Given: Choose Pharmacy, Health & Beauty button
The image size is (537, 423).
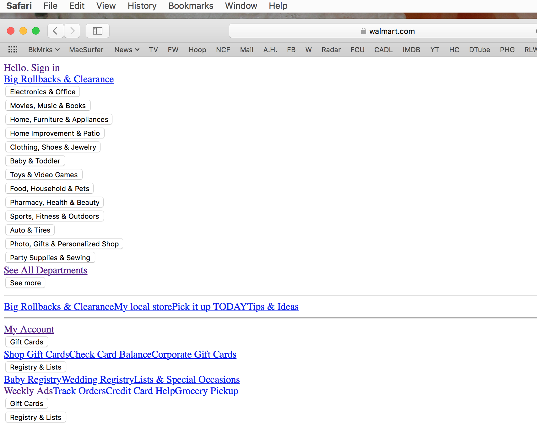Looking at the screenshot, I should click(55, 202).
